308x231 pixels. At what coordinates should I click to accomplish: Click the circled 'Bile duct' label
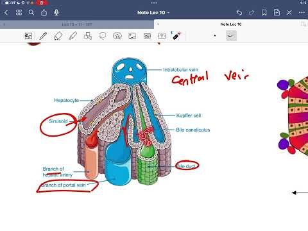coord(186,166)
